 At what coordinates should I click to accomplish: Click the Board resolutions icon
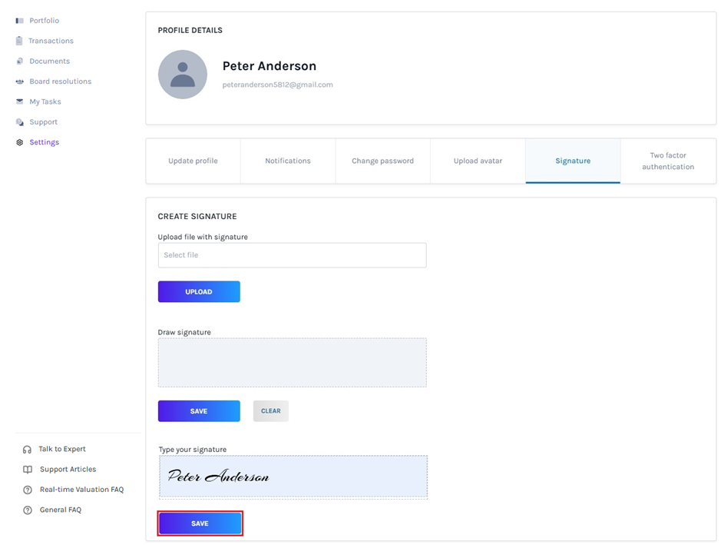[19, 81]
